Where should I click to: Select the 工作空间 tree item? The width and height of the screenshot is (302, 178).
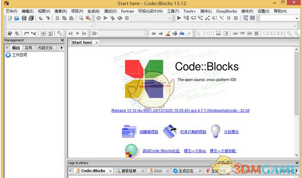[19, 55]
